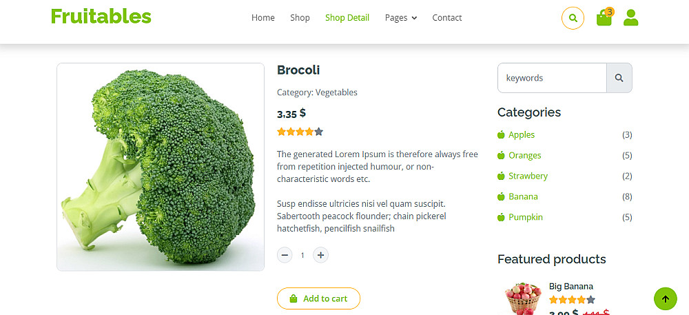Expand the Pages dropdown menu
Image resolution: width=689 pixels, height=315 pixels.
(x=401, y=18)
